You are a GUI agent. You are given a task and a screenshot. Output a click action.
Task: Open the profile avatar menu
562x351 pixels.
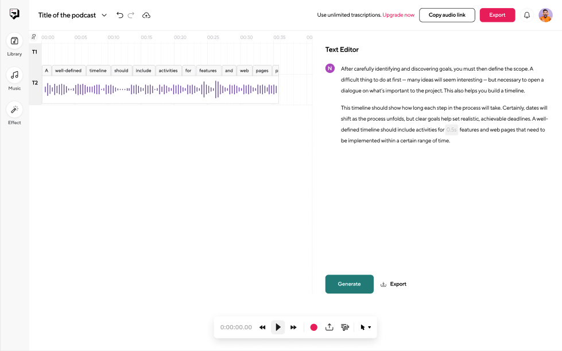click(545, 15)
